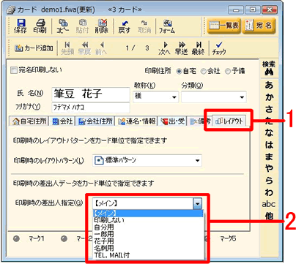Choose TEL. MAIL付 in sender list
296x264 pixels.
coord(148,255)
